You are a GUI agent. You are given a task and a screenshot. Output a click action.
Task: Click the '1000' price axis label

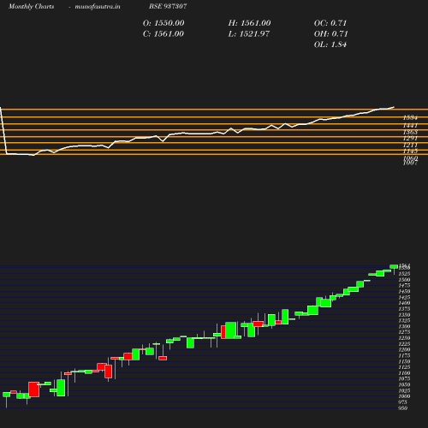404,396
